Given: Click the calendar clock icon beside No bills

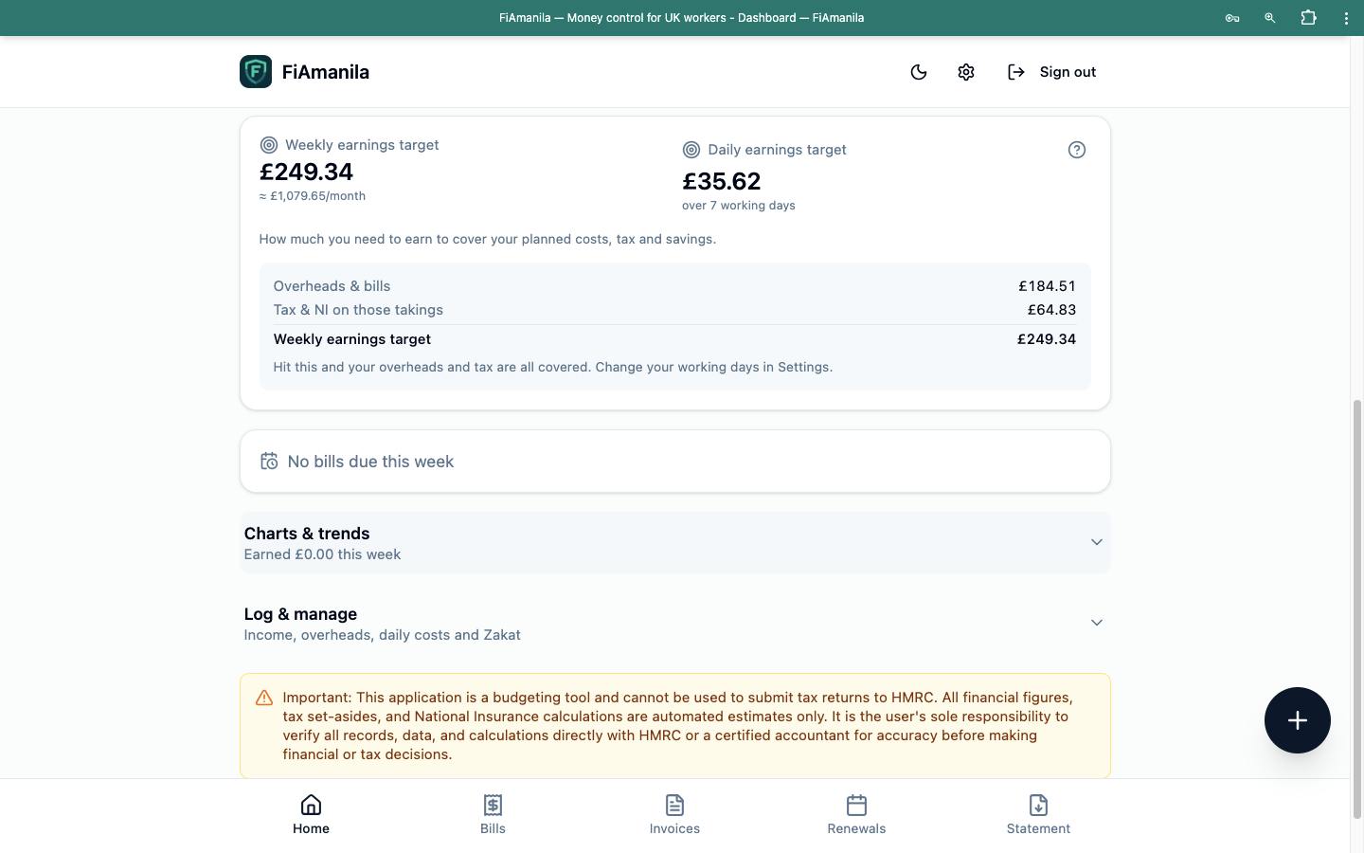Looking at the screenshot, I should [x=269, y=462].
